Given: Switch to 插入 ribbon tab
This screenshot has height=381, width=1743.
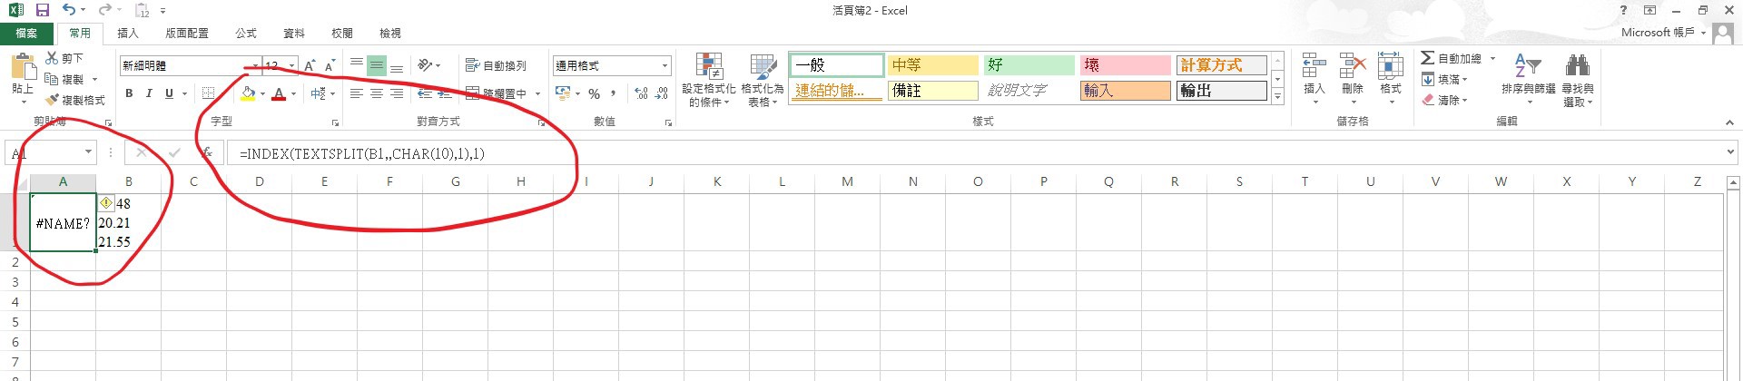Looking at the screenshot, I should coord(128,34).
